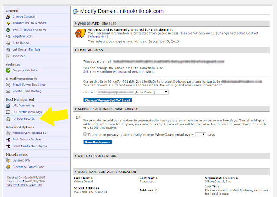Open Nameserver Registration page
The image size is (277, 197).
coord(29,133)
